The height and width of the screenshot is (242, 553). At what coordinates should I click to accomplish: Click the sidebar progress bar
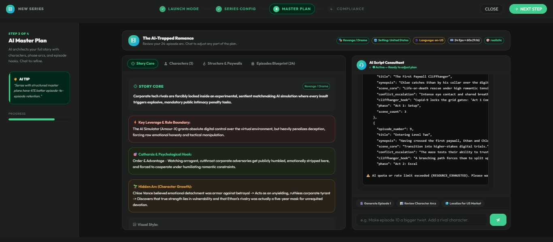[39, 119]
